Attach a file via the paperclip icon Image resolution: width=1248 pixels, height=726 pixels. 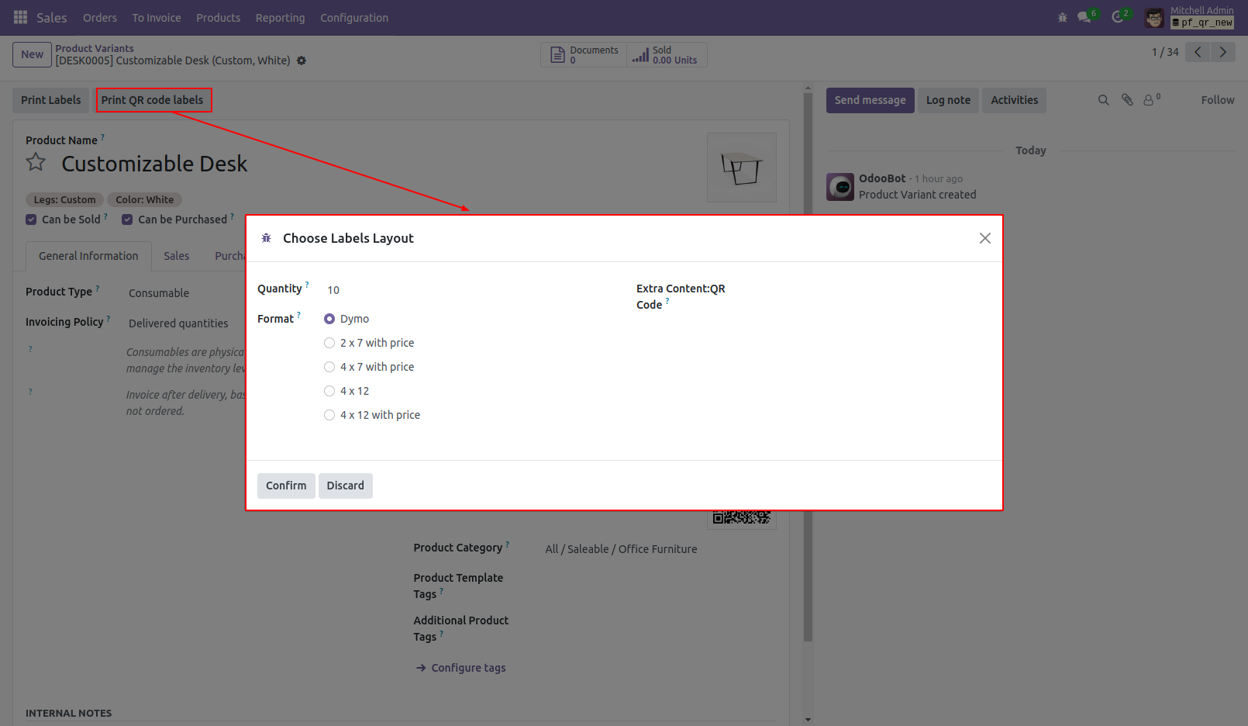[x=1126, y=99]
